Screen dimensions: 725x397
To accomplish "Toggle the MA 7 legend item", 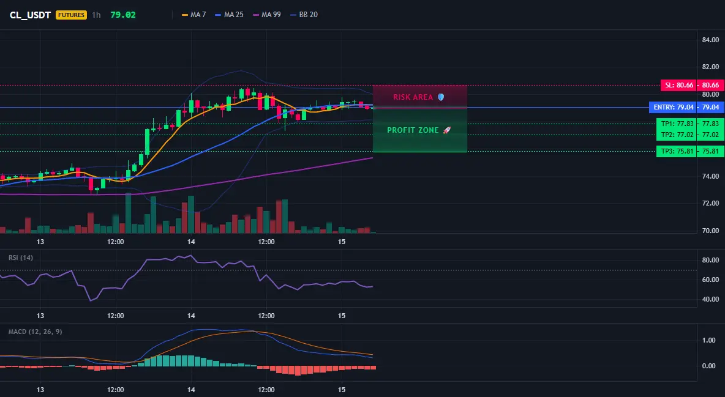I will click(193, 15).
